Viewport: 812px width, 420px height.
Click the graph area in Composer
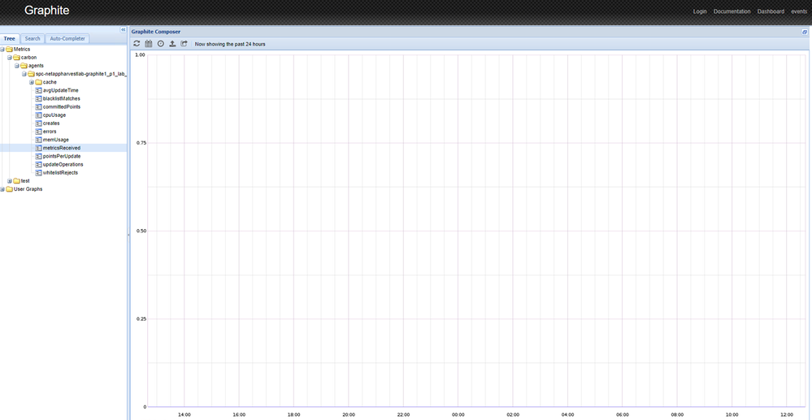click(x=470, y=236)
